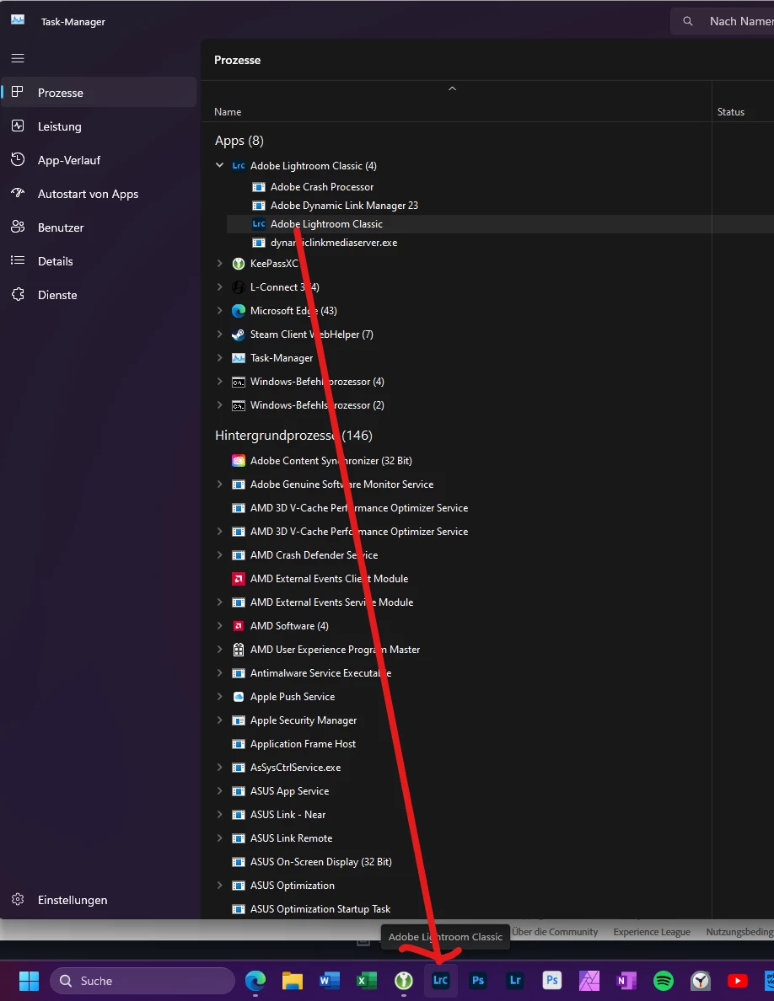The height and width of the screenshot is (1001, 774).
Task: Click the Task-Manager process row icon
Action: tap(239, 358)
